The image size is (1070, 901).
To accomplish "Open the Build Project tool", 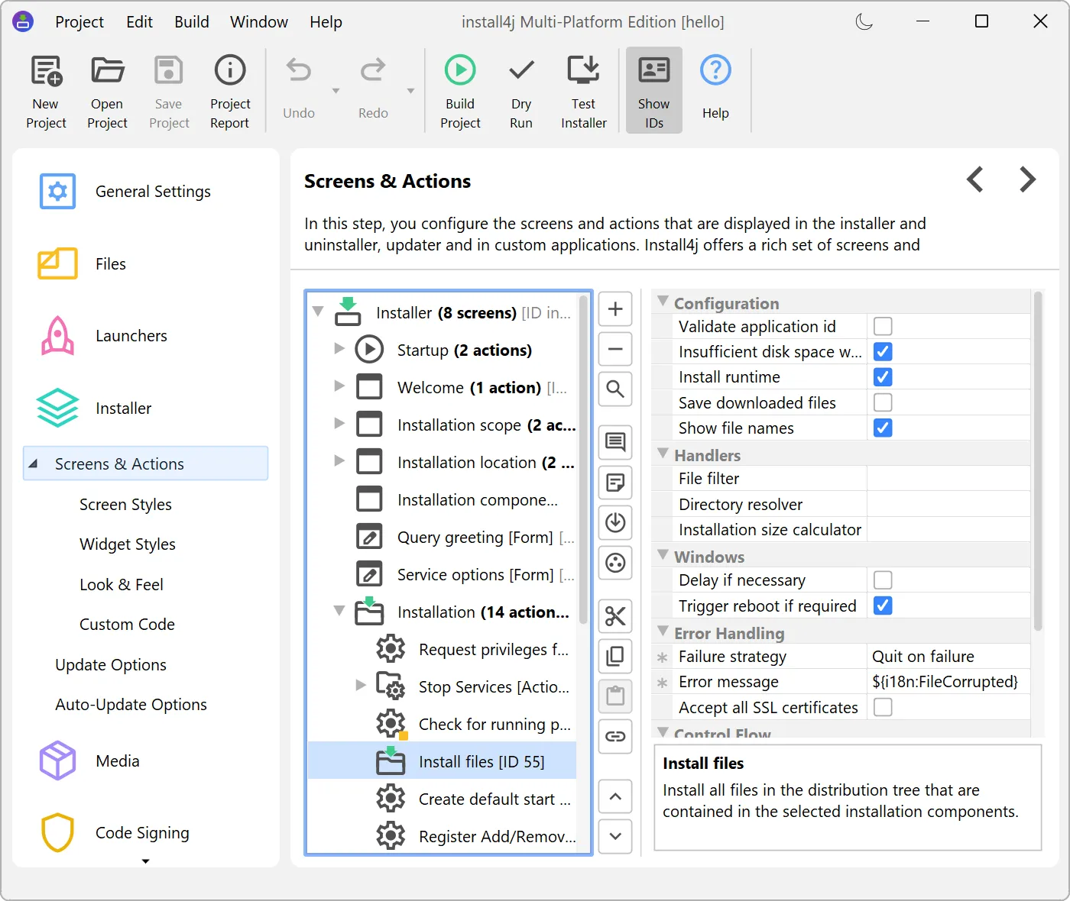I will coord(459,89).
